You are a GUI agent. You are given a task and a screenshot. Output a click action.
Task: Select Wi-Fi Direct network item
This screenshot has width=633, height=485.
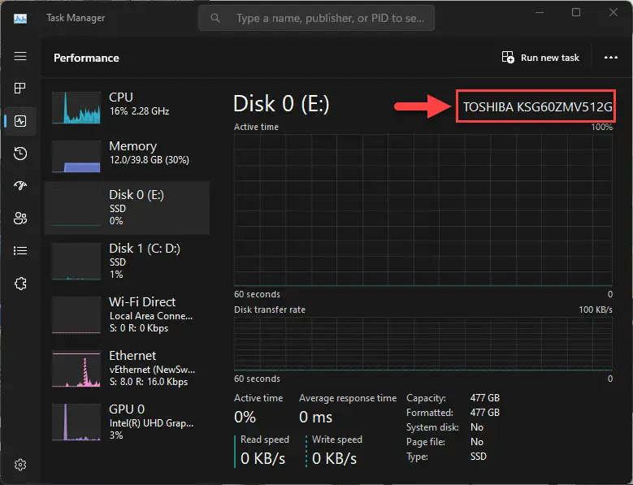tap(127, 314)
